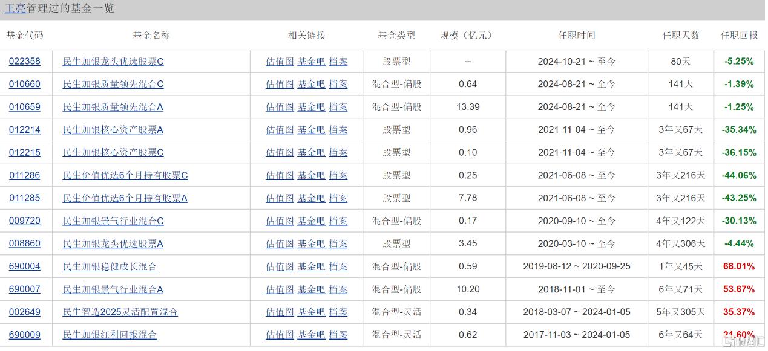Viewport: 768px width, 351px height.
Task: Open 民生智造2025灵活配置混合 fund page
Action: [120, 312]
